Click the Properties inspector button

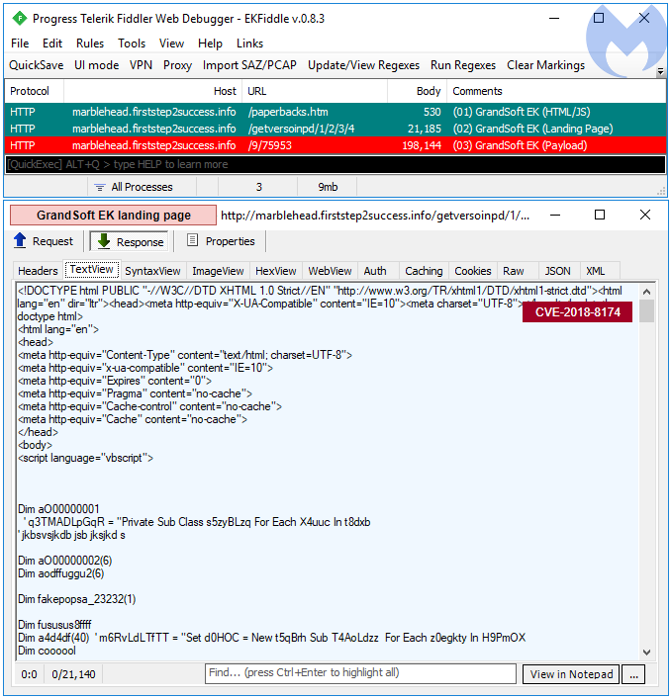tap(222, 241)
